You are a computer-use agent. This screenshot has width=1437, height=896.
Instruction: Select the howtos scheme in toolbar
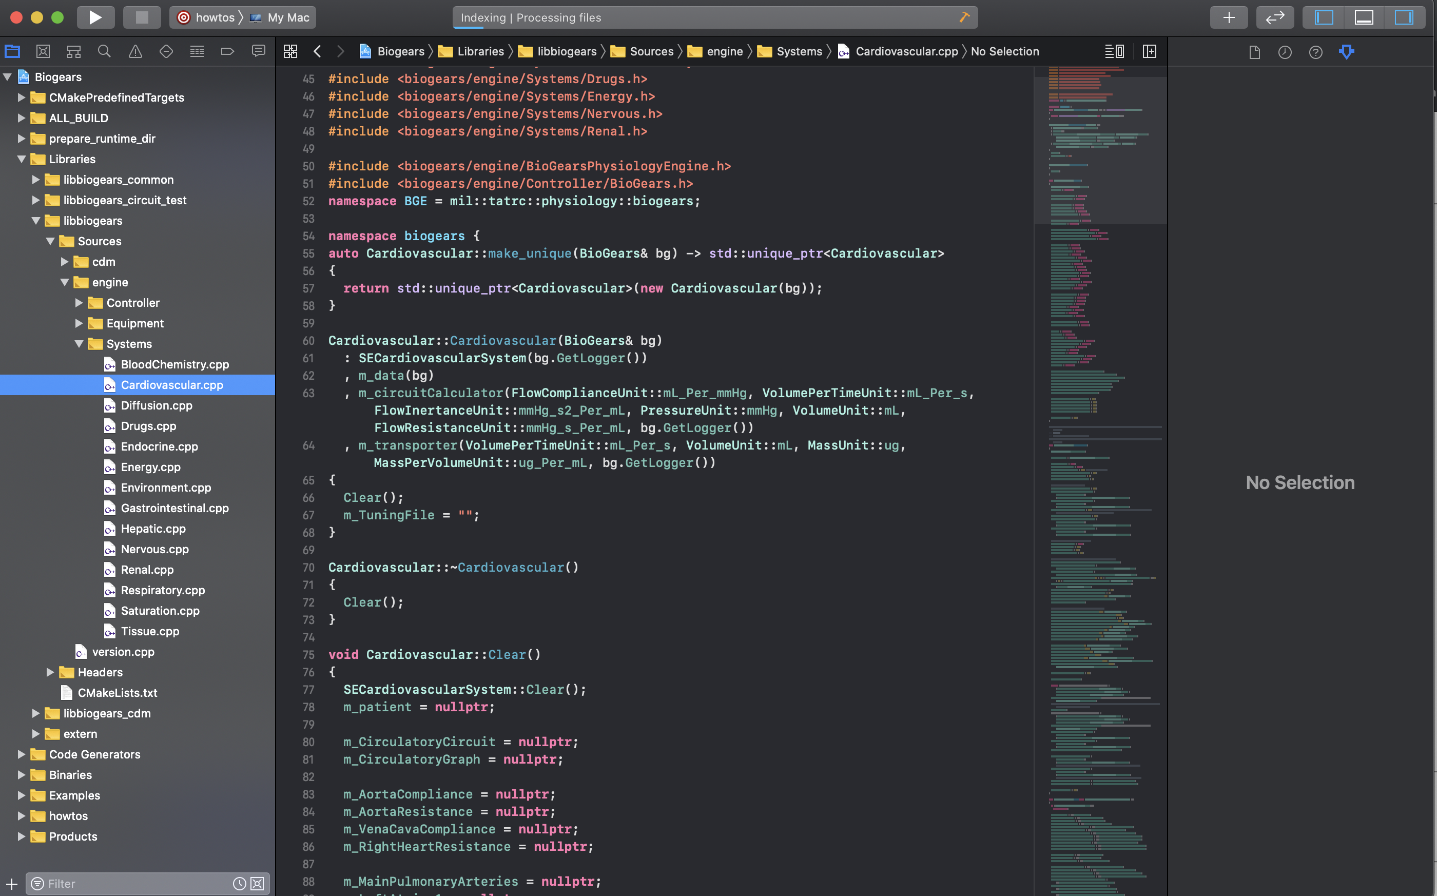coord(207,17)
